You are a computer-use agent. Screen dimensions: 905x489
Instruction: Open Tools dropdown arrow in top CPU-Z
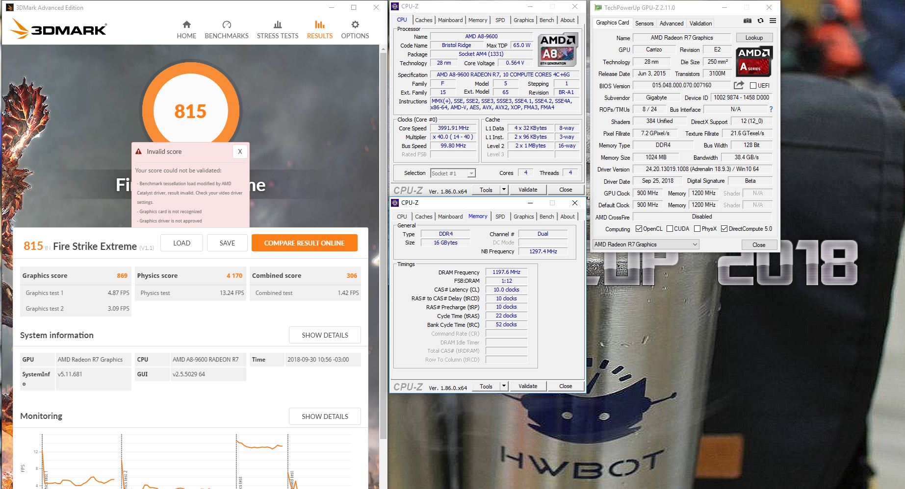point(503,190)
